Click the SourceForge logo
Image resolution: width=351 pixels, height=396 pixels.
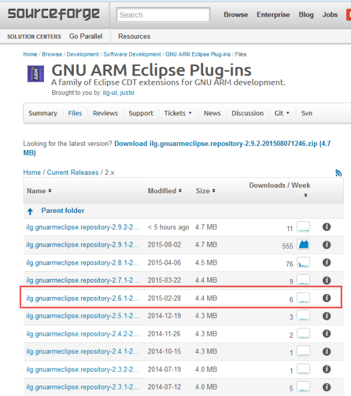pyautogui.click(x=53, y=14)
